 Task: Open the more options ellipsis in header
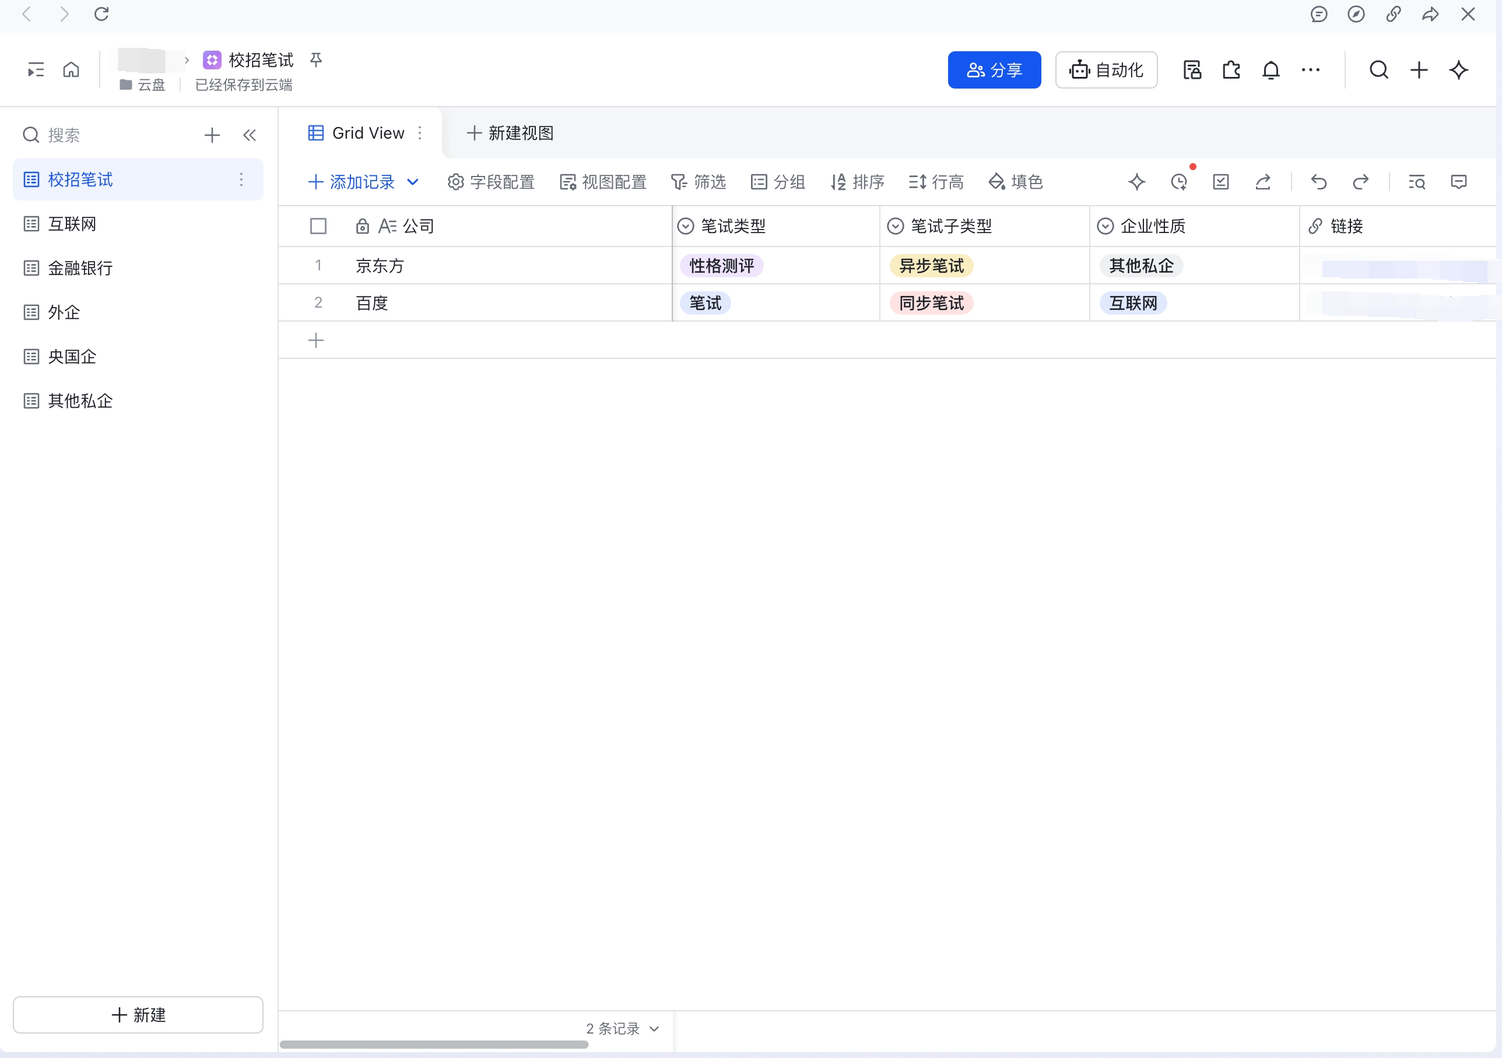[1311, 70]
